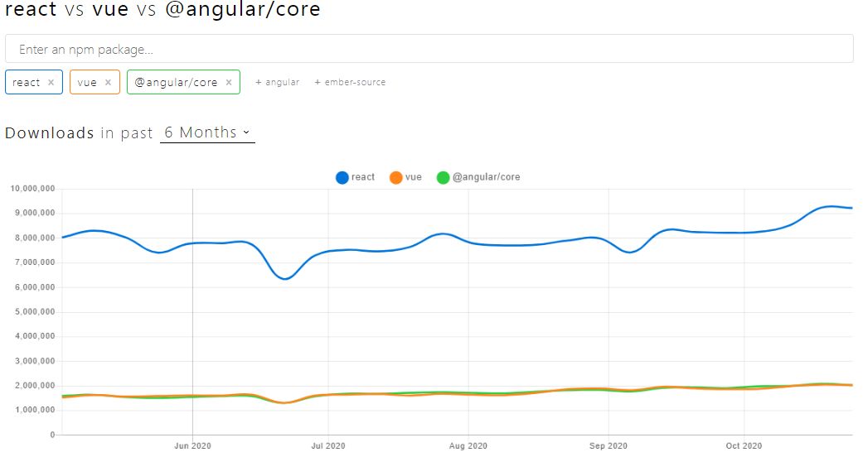The image size is (863, 457).
Task: Hide the react series via legend label
Action: point(363,177)
